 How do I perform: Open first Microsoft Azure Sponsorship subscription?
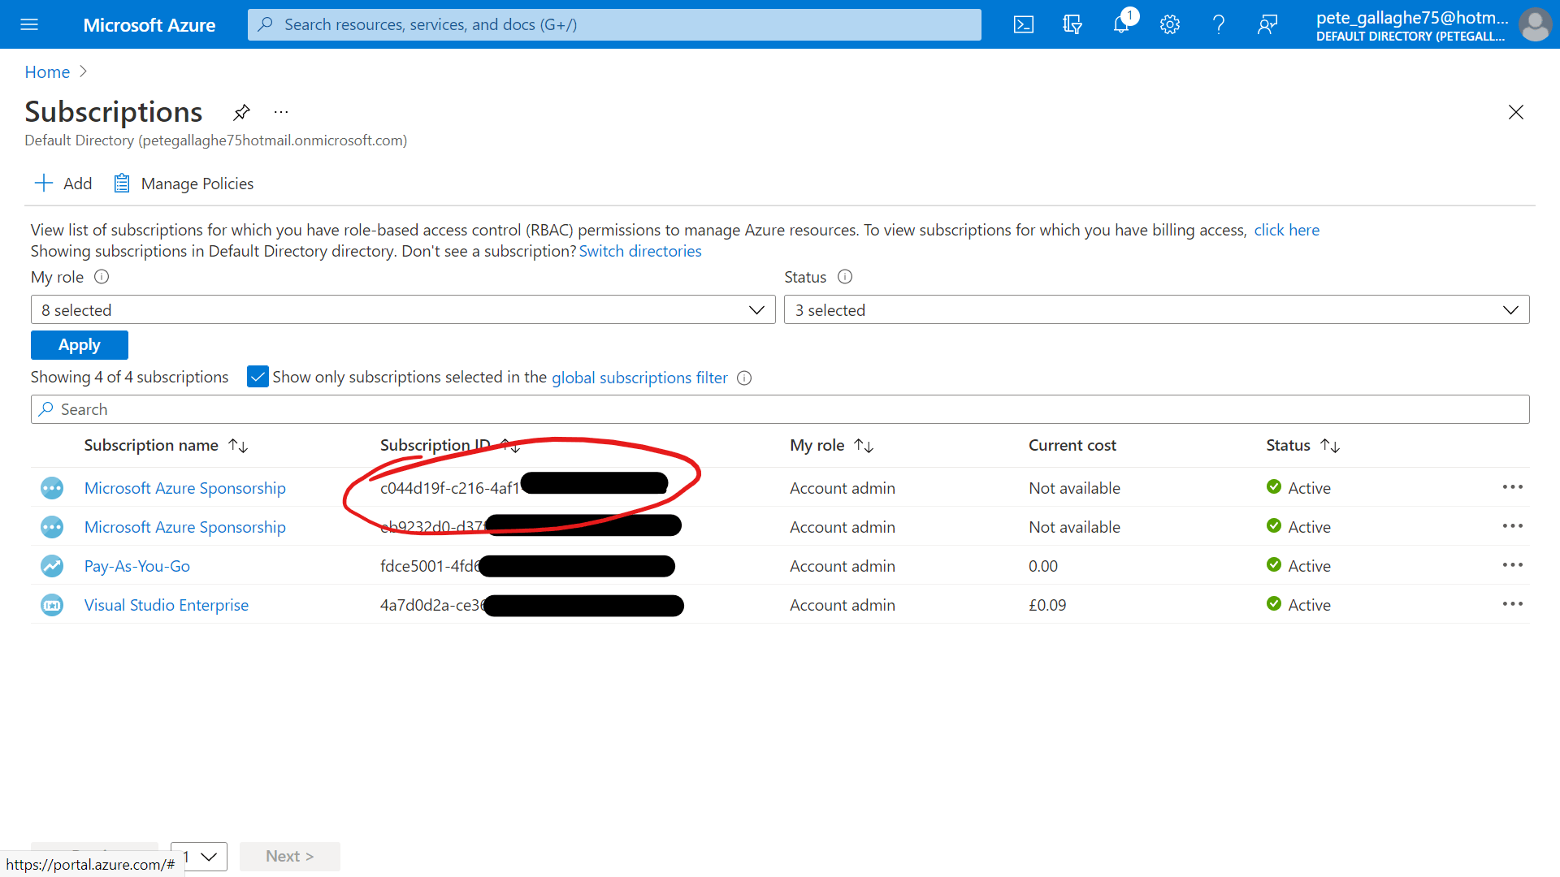tap(185, 488)
